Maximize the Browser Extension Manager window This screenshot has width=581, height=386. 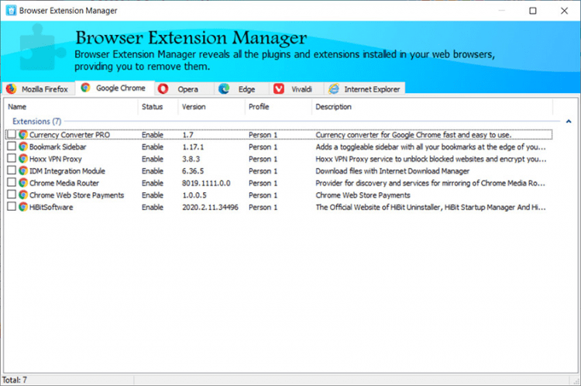click(532, 11)
